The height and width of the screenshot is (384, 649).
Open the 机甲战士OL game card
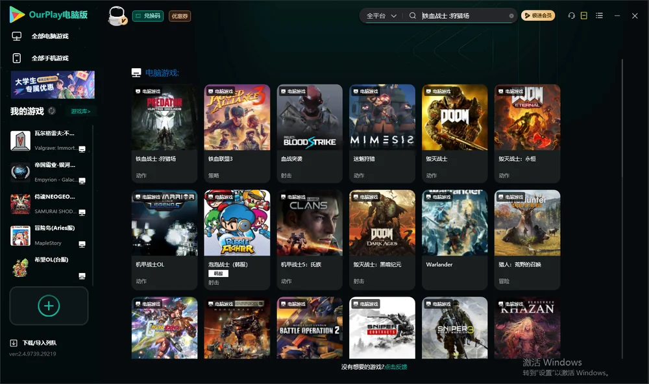click(x=164, y=239)
